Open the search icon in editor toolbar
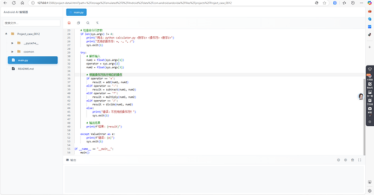 88,23
